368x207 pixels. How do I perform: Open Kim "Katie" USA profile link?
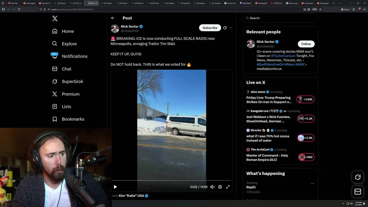[133, 196]
